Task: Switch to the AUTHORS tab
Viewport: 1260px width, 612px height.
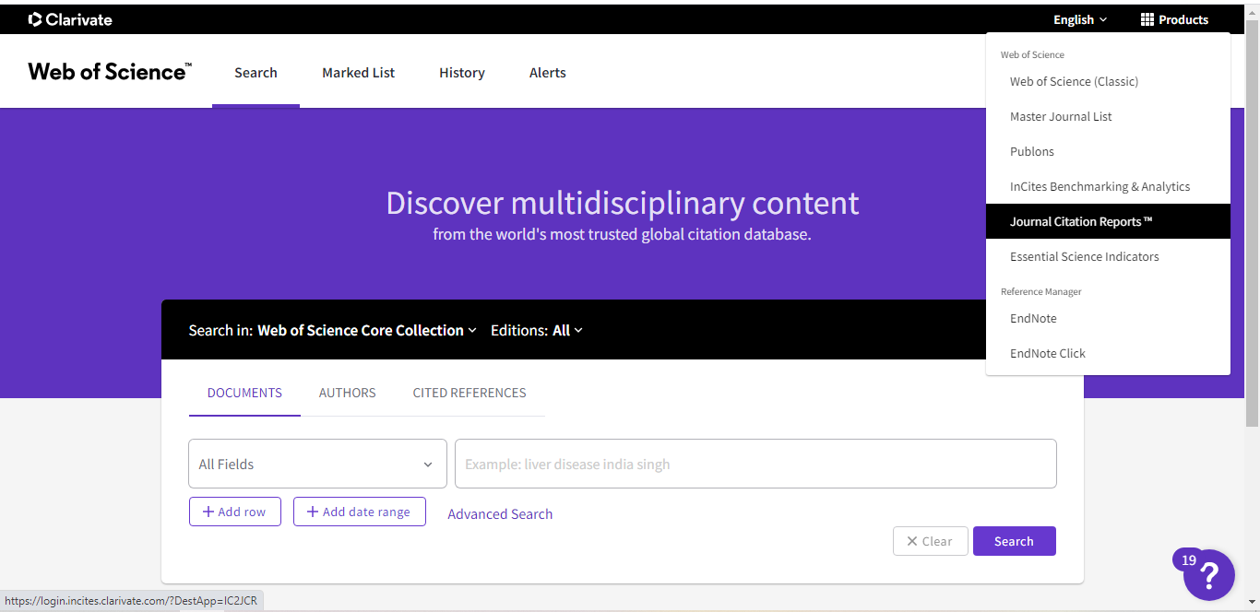Action: (347, 393)
